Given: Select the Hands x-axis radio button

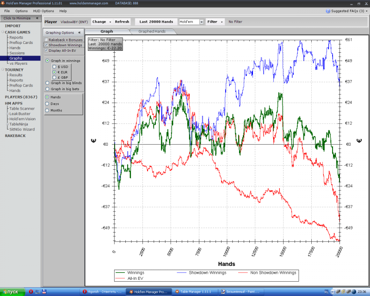Looking at the screenshot, I should (x=47, y=97).
